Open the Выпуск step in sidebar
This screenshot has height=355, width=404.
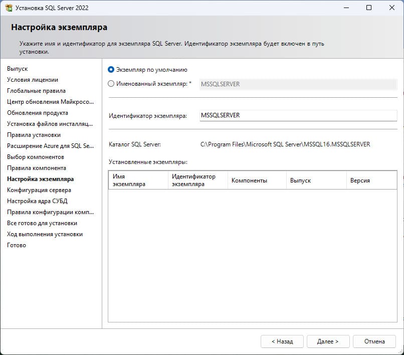pos(17,69)
